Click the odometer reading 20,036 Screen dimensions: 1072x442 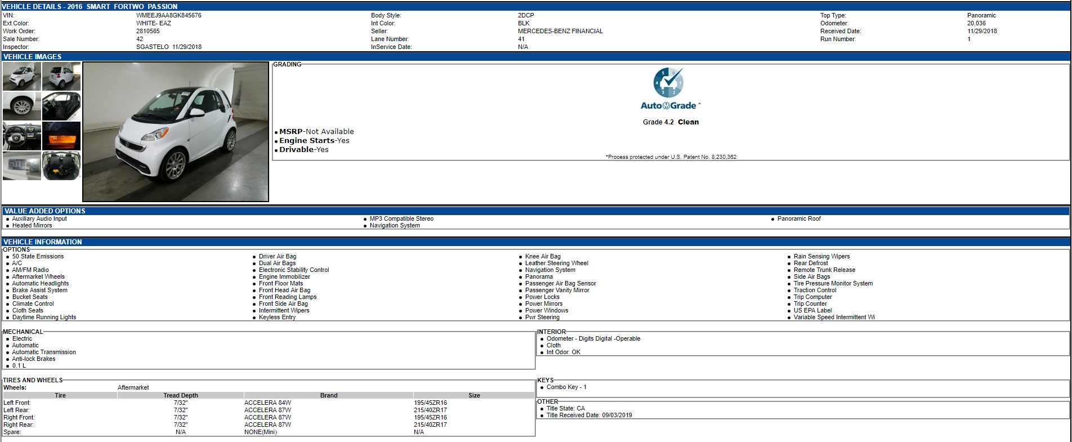coord(976,23)
